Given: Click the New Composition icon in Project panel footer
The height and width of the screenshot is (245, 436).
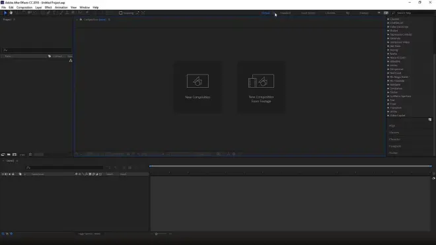Looking at the screenshot, I should 15,155.
